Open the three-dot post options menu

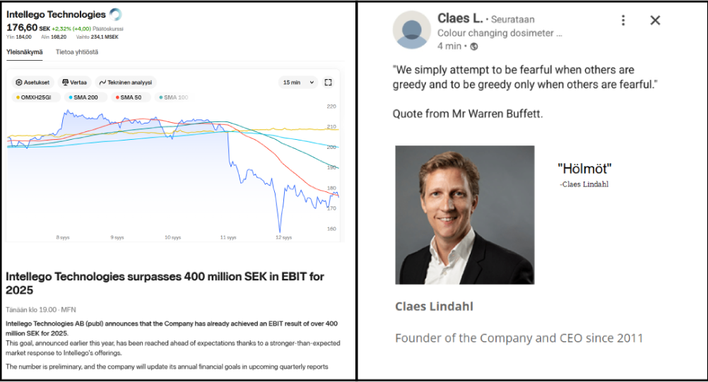click(623, 20)
